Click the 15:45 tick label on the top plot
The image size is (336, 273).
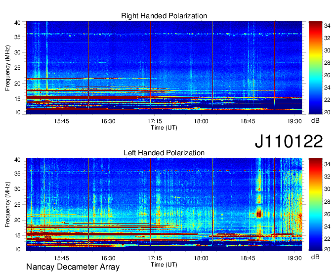coord(61,121)
